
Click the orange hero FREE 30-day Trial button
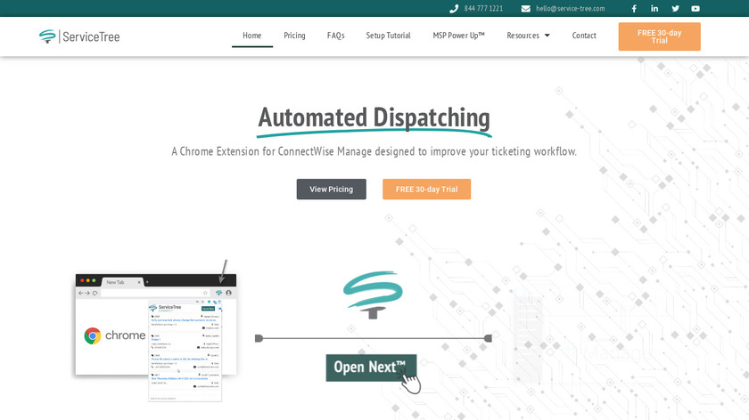pos(426,190)
